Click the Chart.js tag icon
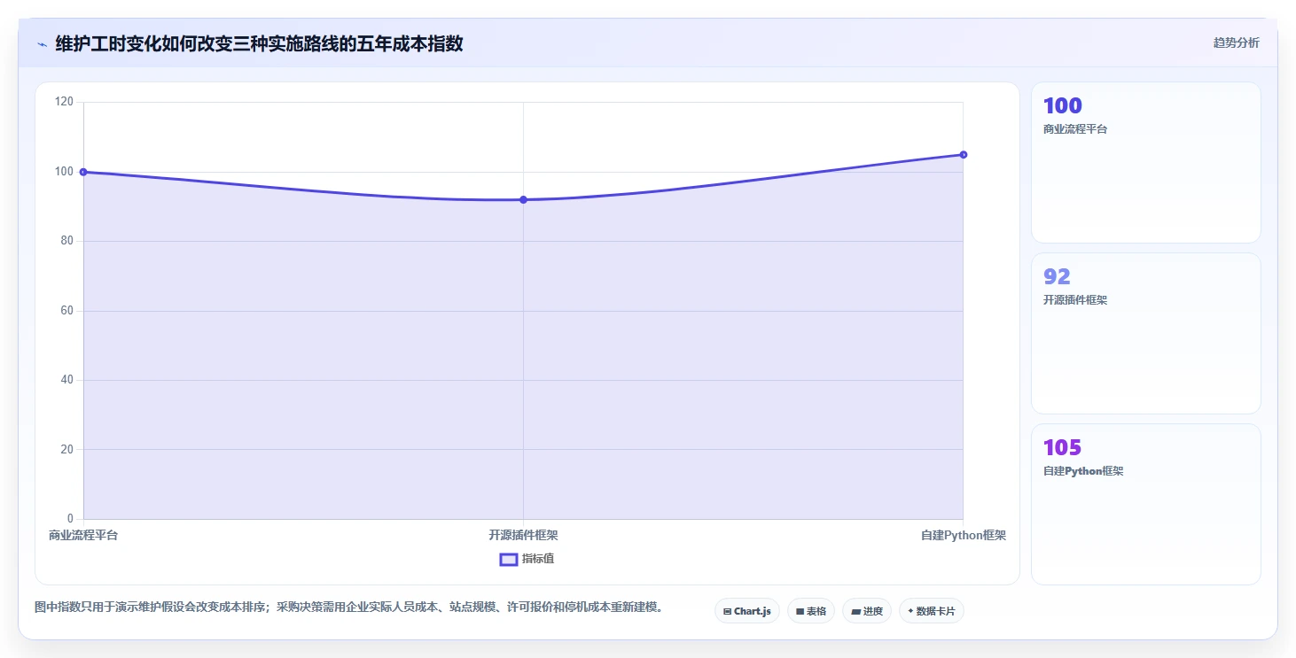Image resolution: width=1296 pixels, height=658 pixels. pos(727,611)
